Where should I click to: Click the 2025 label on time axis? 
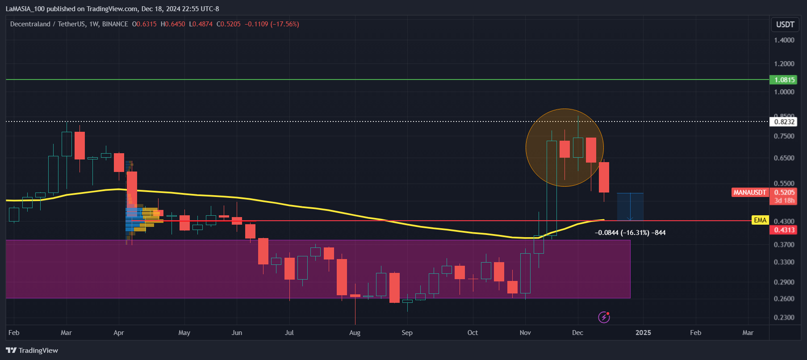[643, 333]
